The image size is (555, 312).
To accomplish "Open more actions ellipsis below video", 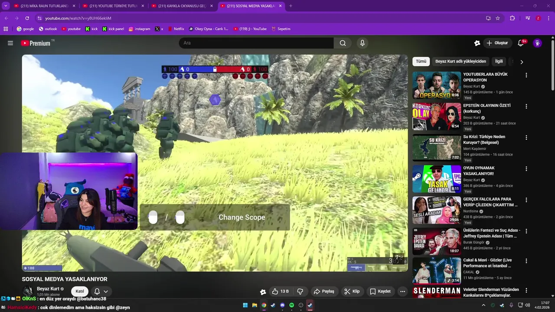I will pos(402,291).
